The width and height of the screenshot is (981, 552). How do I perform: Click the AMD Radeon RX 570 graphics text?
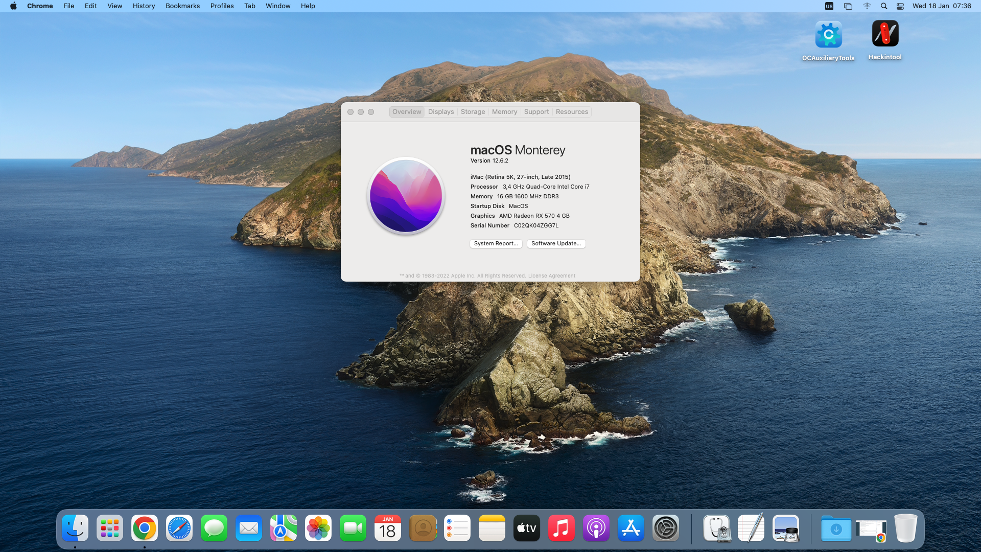[534, 216]
